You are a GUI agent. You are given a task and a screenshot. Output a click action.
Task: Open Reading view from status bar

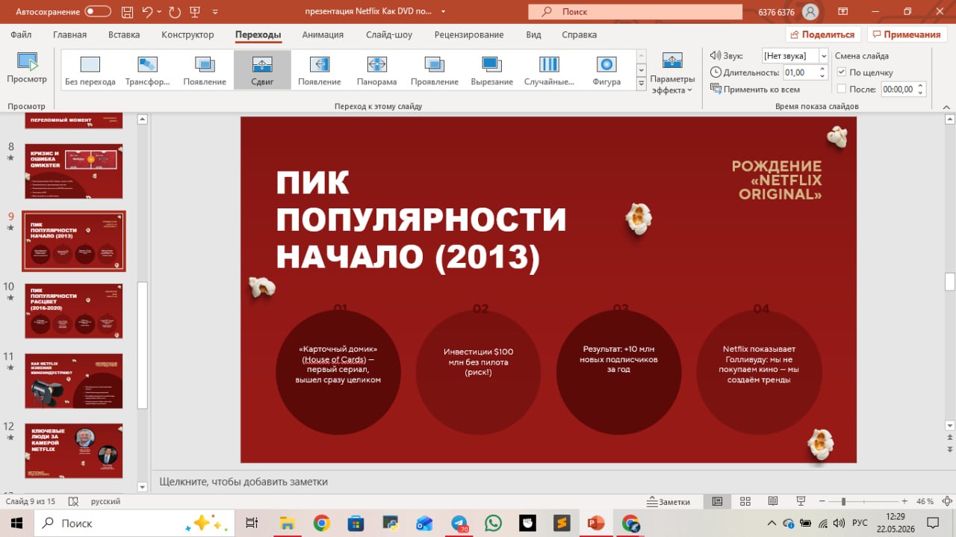point(773,501)
